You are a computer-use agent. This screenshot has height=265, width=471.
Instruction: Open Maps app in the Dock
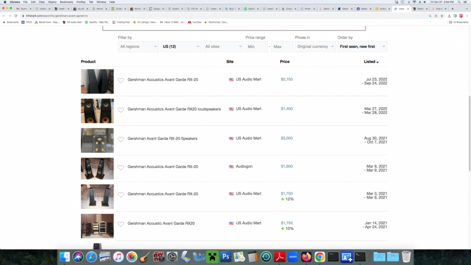click(x=239, y=257)
